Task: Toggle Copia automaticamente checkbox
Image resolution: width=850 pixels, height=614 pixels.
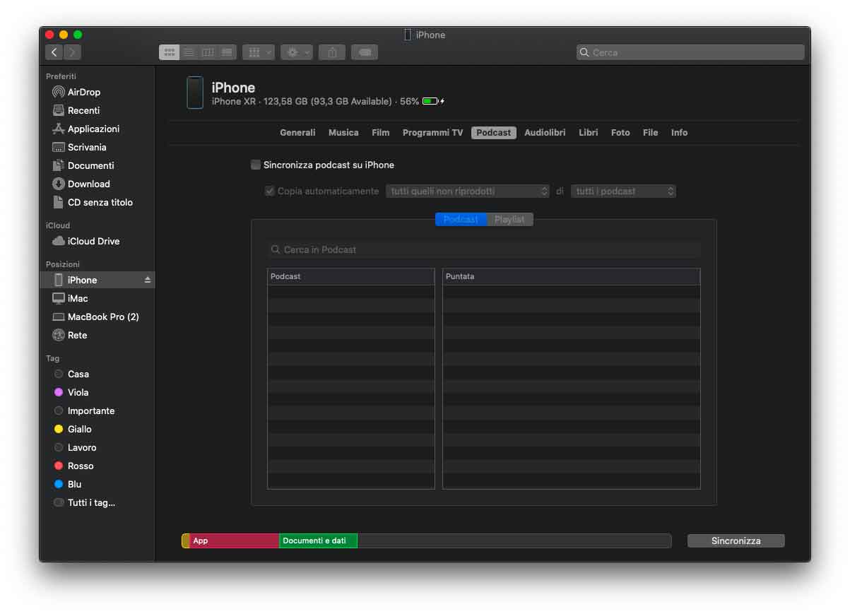Action: pos(269,191)
